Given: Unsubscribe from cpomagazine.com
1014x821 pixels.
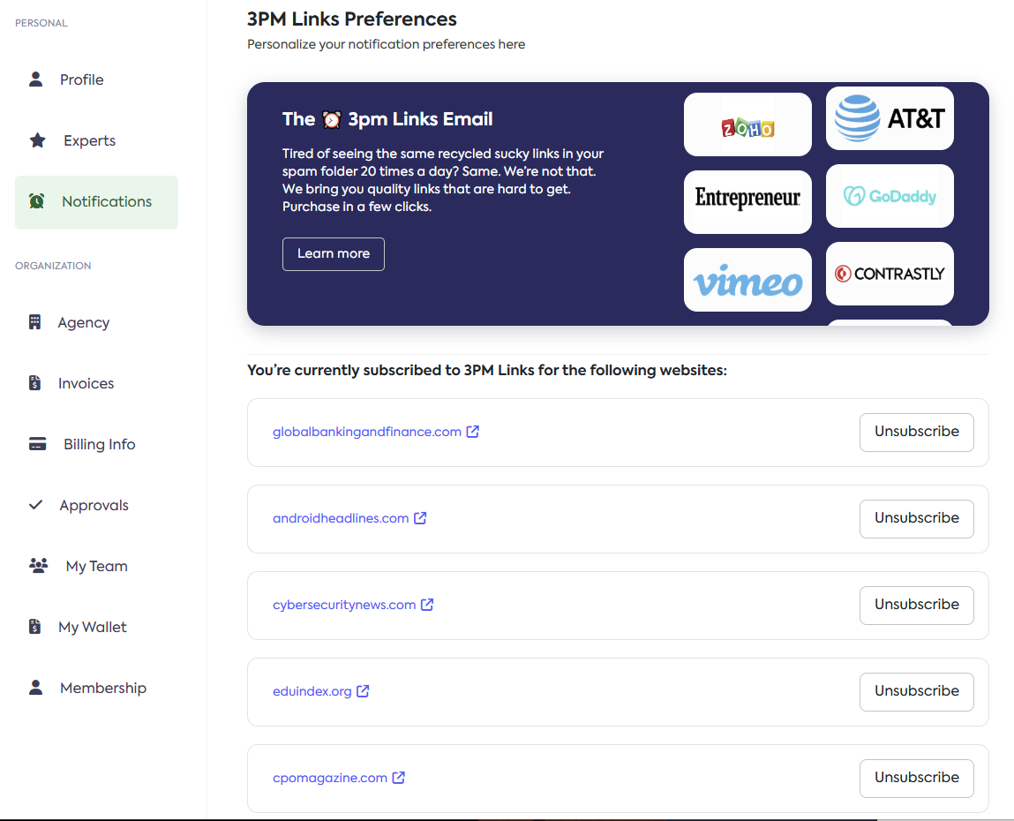Looking at the screenshot, I should [x=916, y=778].
